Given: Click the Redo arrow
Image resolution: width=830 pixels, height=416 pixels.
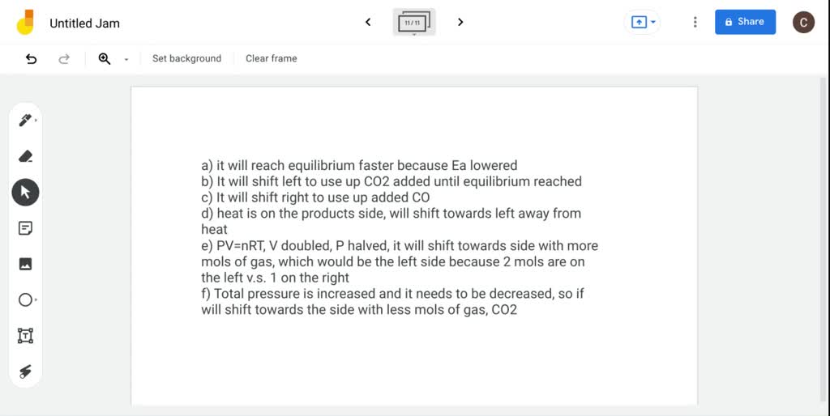Looking at the screenshot, I should click(x=64, y=58).
